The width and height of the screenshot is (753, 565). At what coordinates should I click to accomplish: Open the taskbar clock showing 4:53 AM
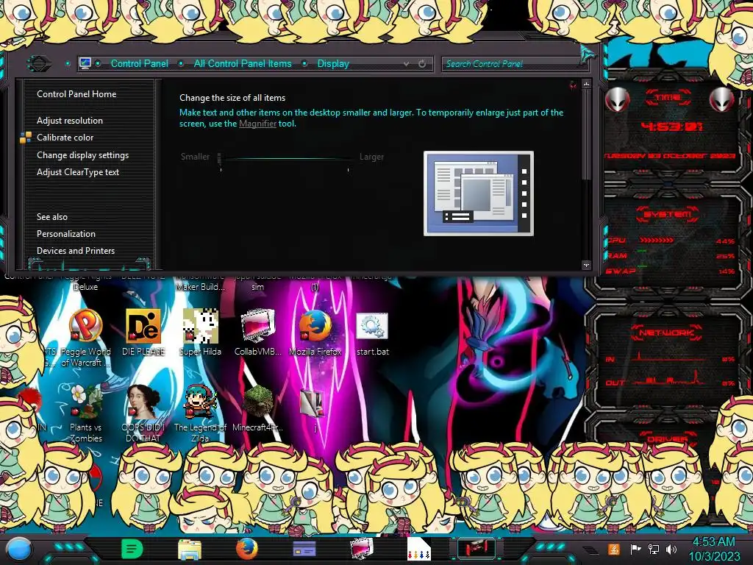pyautogui.click(x=714, y=549)
